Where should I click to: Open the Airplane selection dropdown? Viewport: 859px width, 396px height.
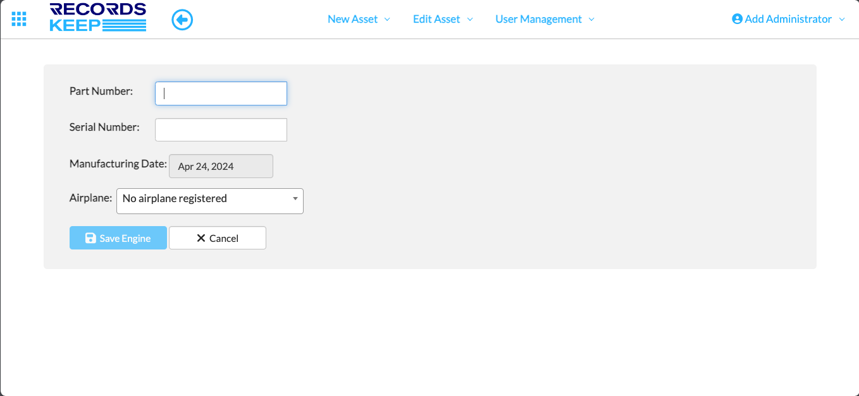pos(202,201)
